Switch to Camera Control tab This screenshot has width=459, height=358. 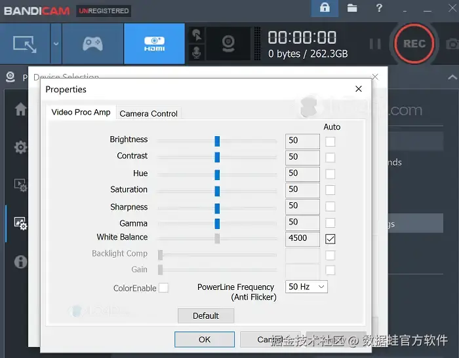(148, 113)
